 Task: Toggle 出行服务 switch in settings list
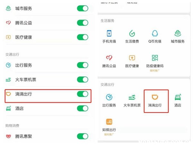[83, 65]
